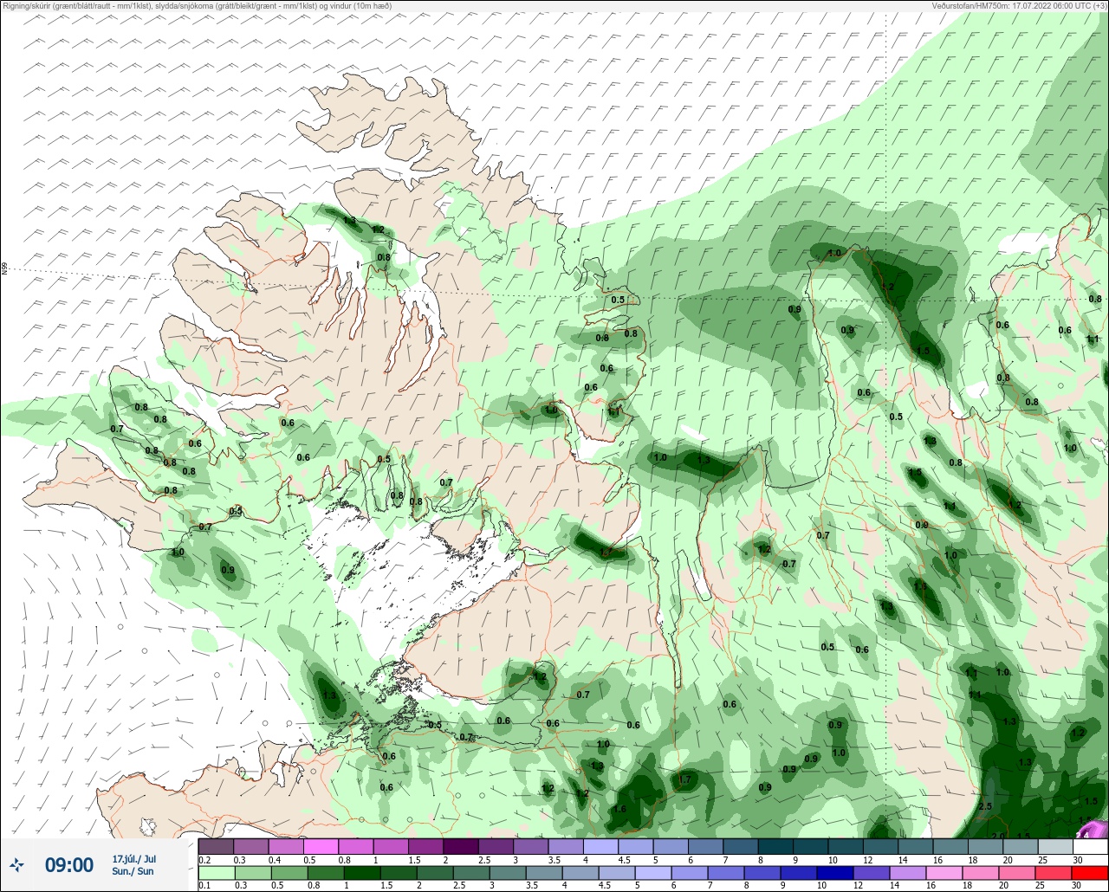1109x892 pixels.
Task: Click the weekday text Sun./ Sun
Action: coord(132,871)
